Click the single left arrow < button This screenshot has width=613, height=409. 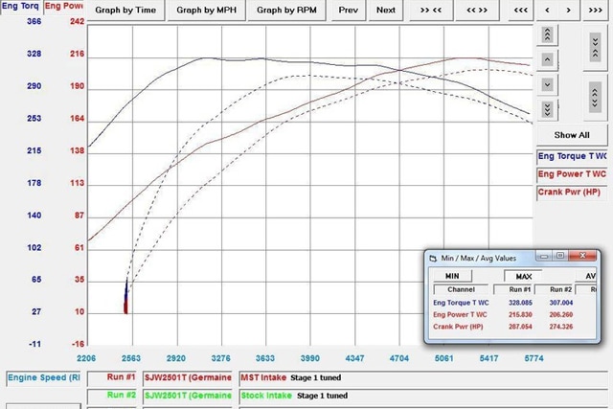point(547,10)
